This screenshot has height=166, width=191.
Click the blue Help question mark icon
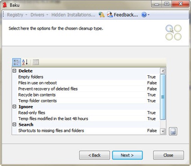pyautogui.click(x=144, y=15)
